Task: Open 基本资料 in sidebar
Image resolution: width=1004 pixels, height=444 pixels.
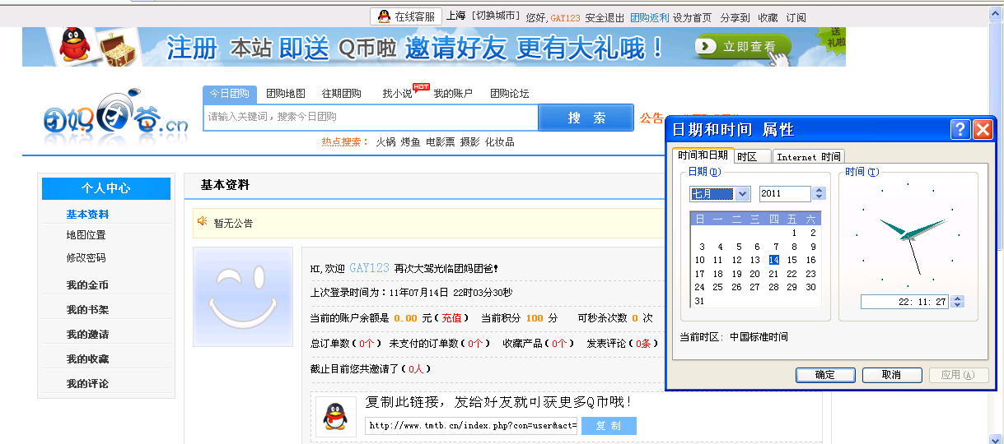Action: coord(87,215)
